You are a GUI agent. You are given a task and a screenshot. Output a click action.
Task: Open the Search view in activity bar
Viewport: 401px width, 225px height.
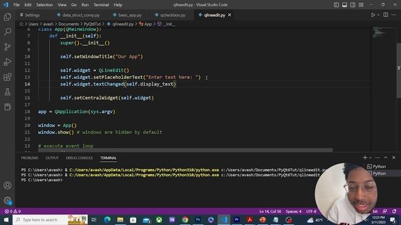point(8,32)
